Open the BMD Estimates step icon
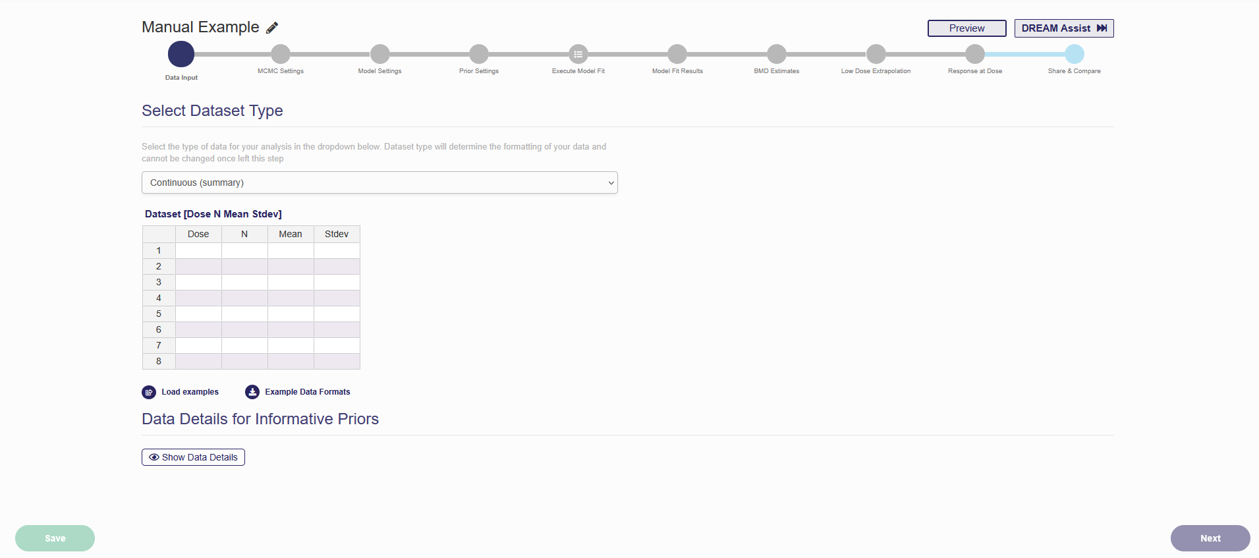 pyautogui.click(x=776, y=54)
